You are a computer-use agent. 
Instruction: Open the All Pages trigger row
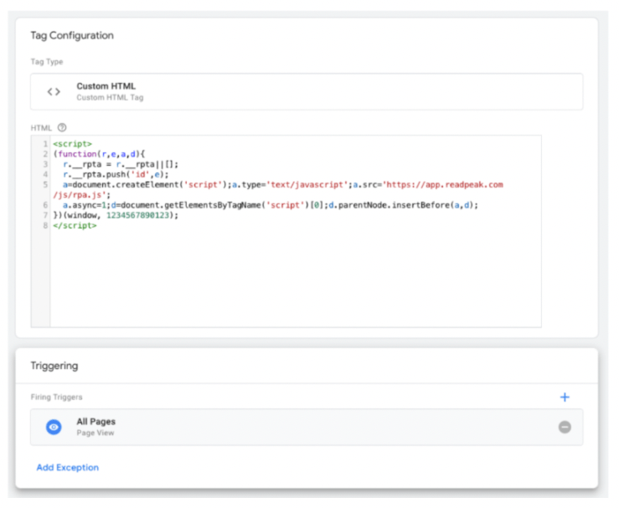tap(307, 427)
